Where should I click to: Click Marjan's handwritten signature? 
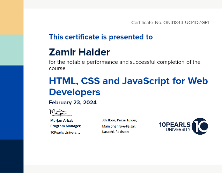click(x=59, y=112)
